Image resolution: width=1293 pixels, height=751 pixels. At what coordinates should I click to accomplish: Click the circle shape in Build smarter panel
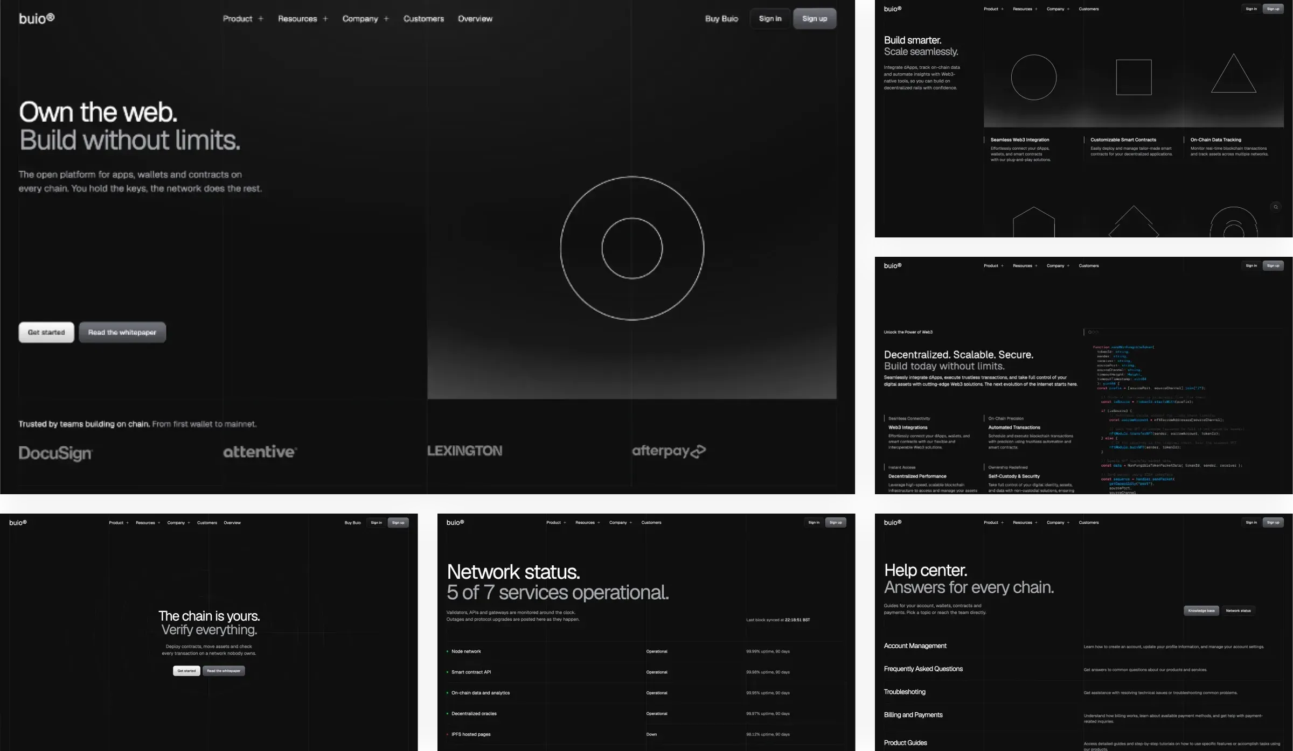[1033, 77]
